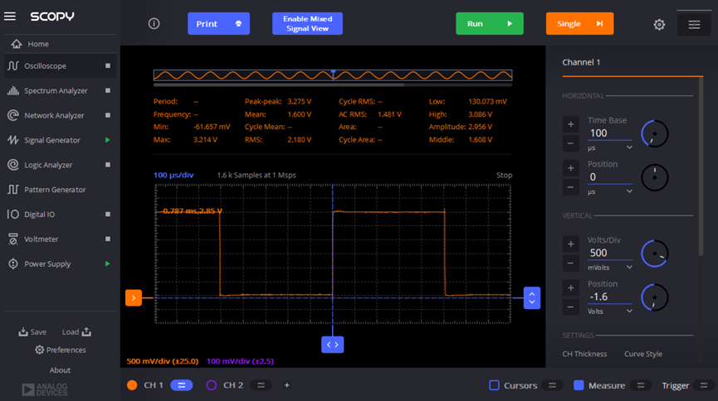Click the Signal Generator icon
Image resolution: width=718 pixels, height=401 pixels.
(x=13, y=140)
